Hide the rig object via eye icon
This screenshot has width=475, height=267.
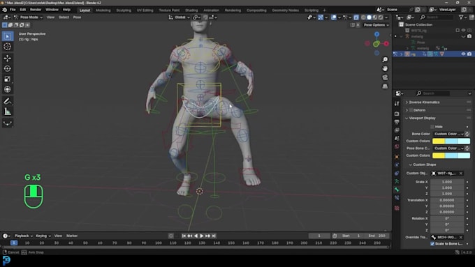point(463,54)
